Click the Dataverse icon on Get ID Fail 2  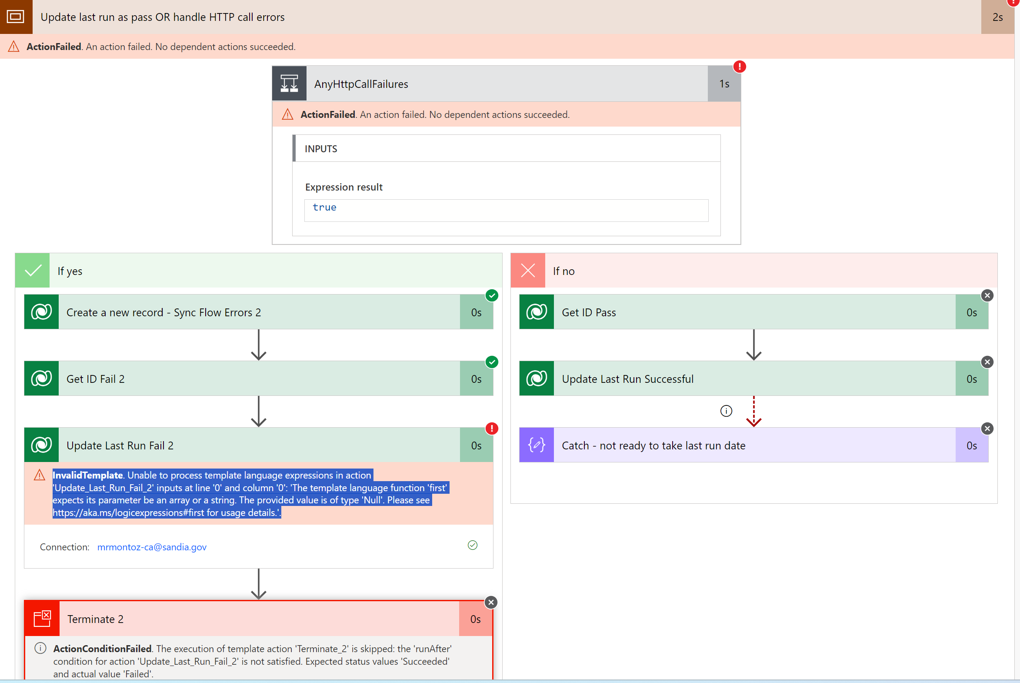(x=41, y=378)
